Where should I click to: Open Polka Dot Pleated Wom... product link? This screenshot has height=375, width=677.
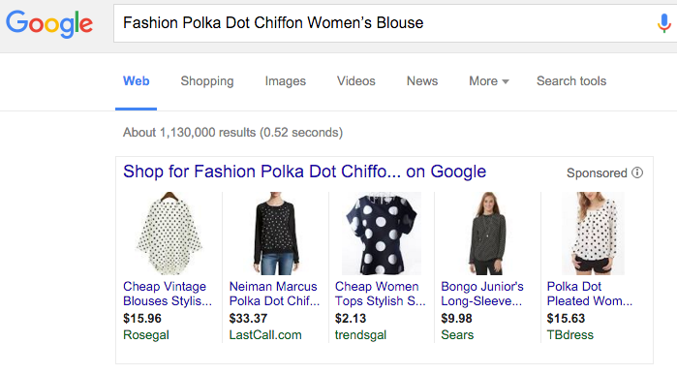pyautogui.click(x=590, y=294)
